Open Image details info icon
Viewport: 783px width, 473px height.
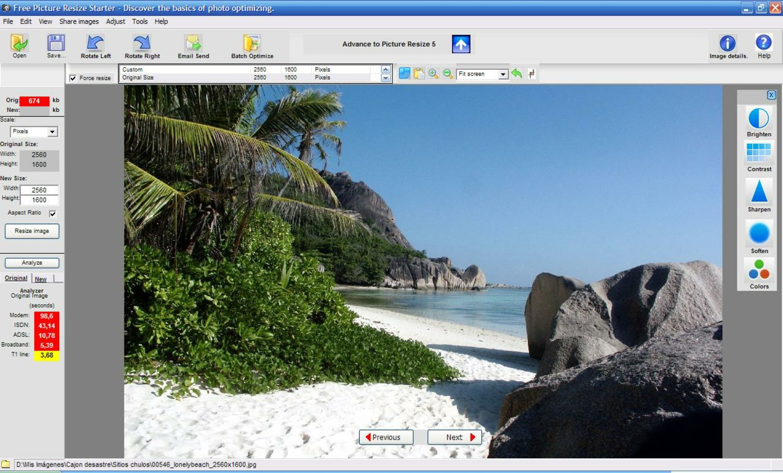coord(727,43)
